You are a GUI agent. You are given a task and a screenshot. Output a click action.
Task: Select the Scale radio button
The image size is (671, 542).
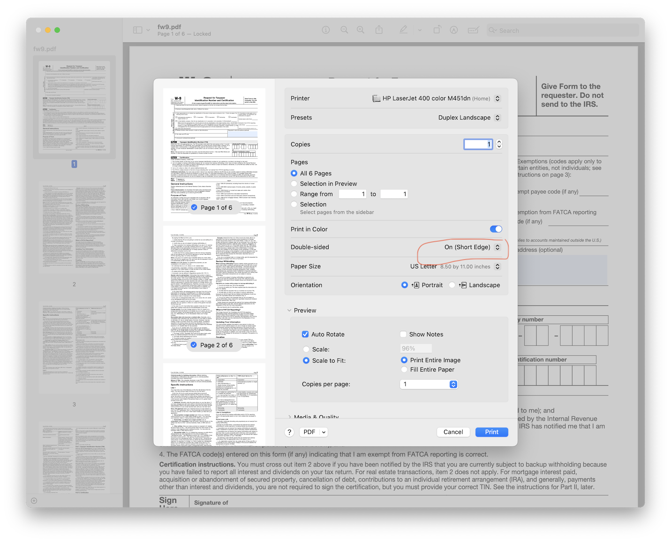tap(306, 349)
